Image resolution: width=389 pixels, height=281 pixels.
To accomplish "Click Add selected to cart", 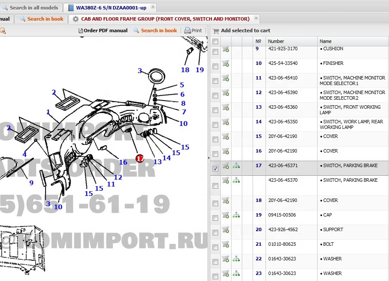I will (x=242, y=31).
